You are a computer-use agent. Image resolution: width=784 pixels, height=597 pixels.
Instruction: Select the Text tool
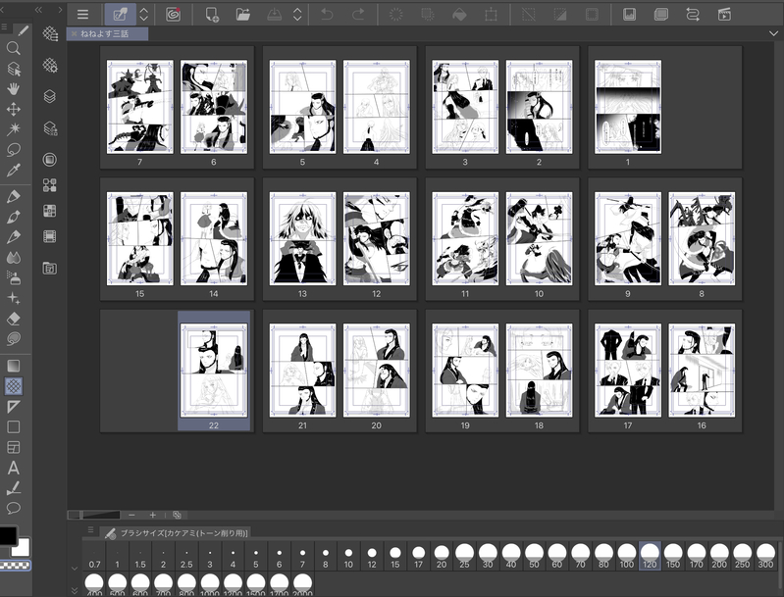(14, 468)
